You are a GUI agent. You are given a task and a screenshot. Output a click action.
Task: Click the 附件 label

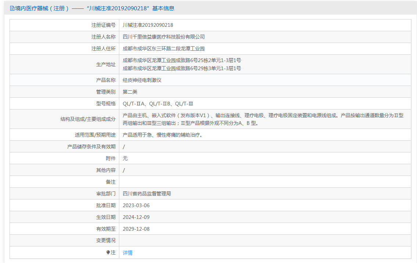(110, 158)
